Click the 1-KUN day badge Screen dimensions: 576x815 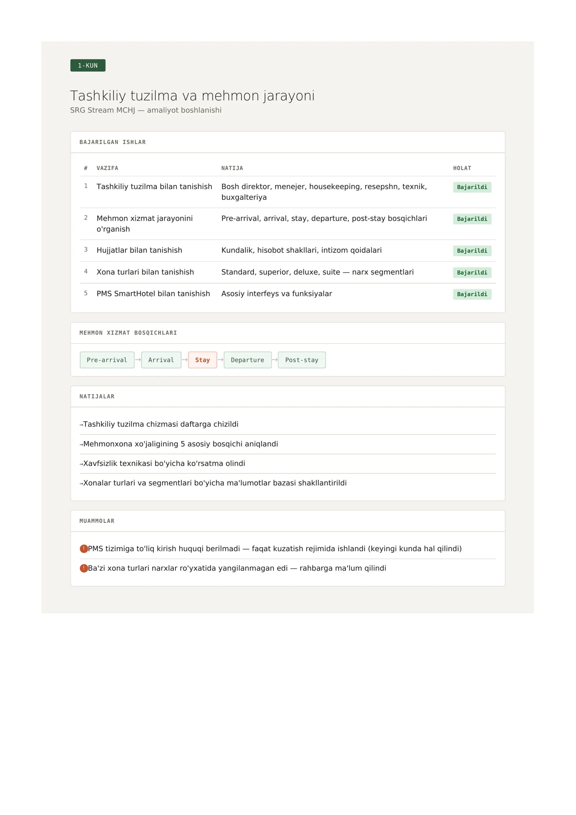point(88,66)
